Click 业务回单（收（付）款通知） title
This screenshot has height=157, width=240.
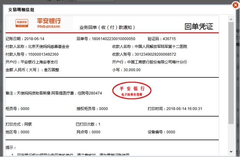[107, 27]
